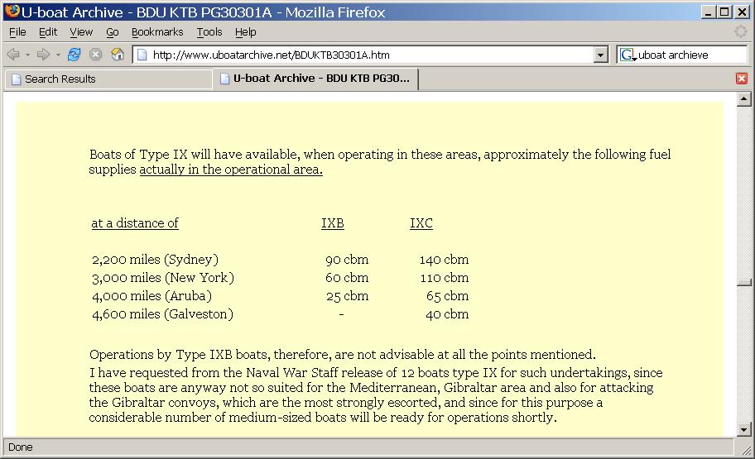Open the Google search engine selector

628,55
